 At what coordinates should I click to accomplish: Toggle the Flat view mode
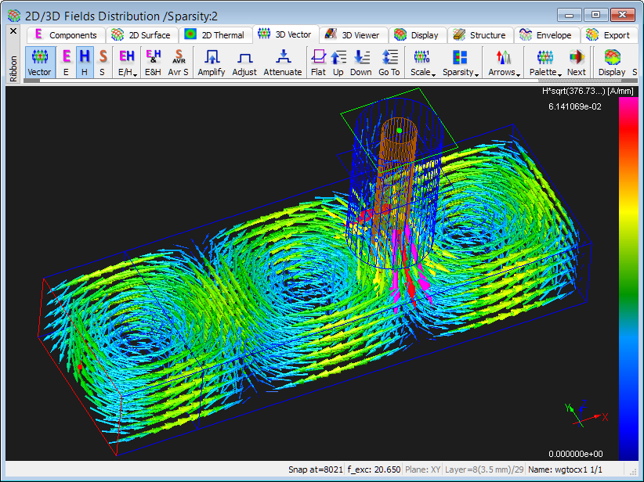click(318, 62)
